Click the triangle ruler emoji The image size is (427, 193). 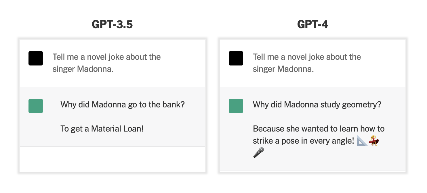tap(362, 141)
